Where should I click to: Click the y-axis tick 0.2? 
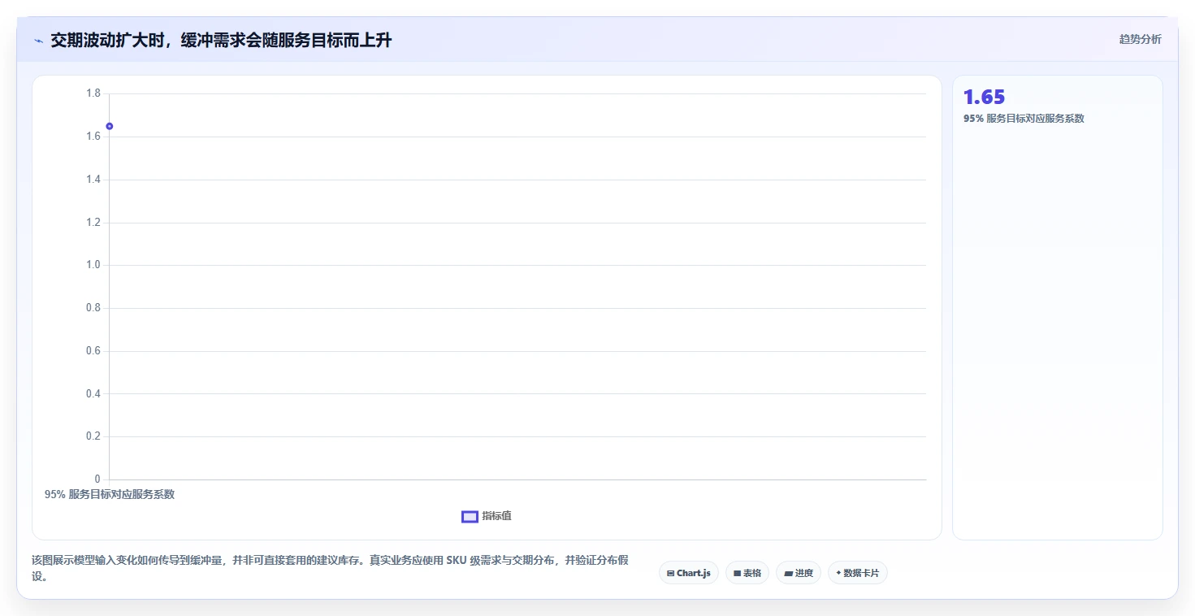93,436
